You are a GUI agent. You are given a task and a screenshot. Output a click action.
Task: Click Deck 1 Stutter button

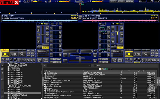coord(22,54)
